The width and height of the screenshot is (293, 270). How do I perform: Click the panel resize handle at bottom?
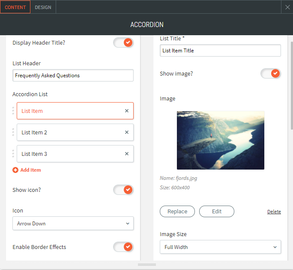146,264
